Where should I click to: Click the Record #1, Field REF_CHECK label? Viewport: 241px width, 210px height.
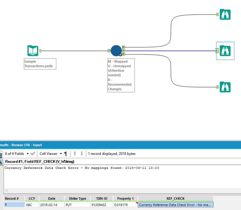[40, 162]
